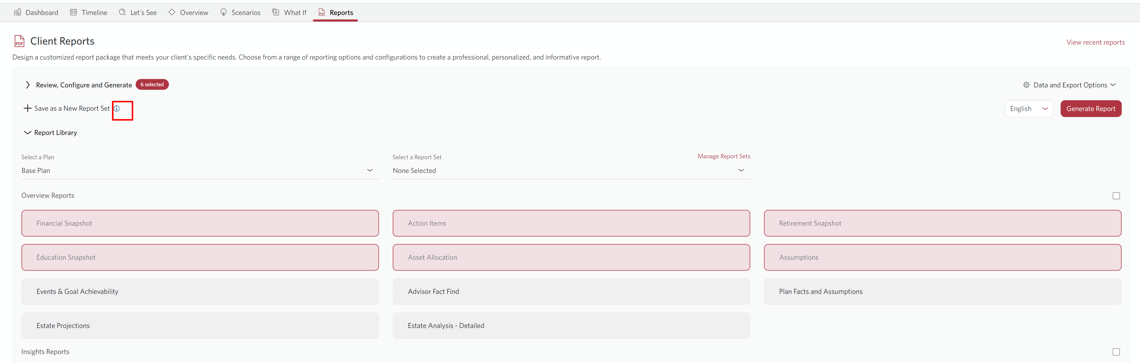
Task: Click the Dashboard icon in the navigation bar
Action: pyautogui.click(x=18, y=12)
